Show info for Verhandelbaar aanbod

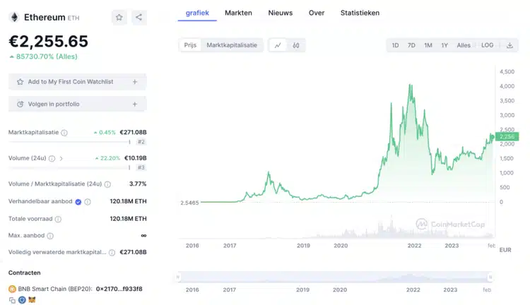[88, 202]
